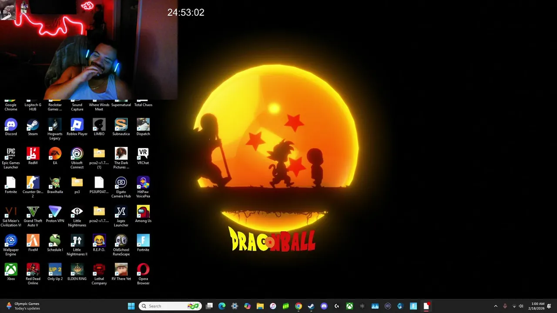Launch ELDEN RING desktop shortcut
This screenshot has height=313, width=557.
click(77, 272)
